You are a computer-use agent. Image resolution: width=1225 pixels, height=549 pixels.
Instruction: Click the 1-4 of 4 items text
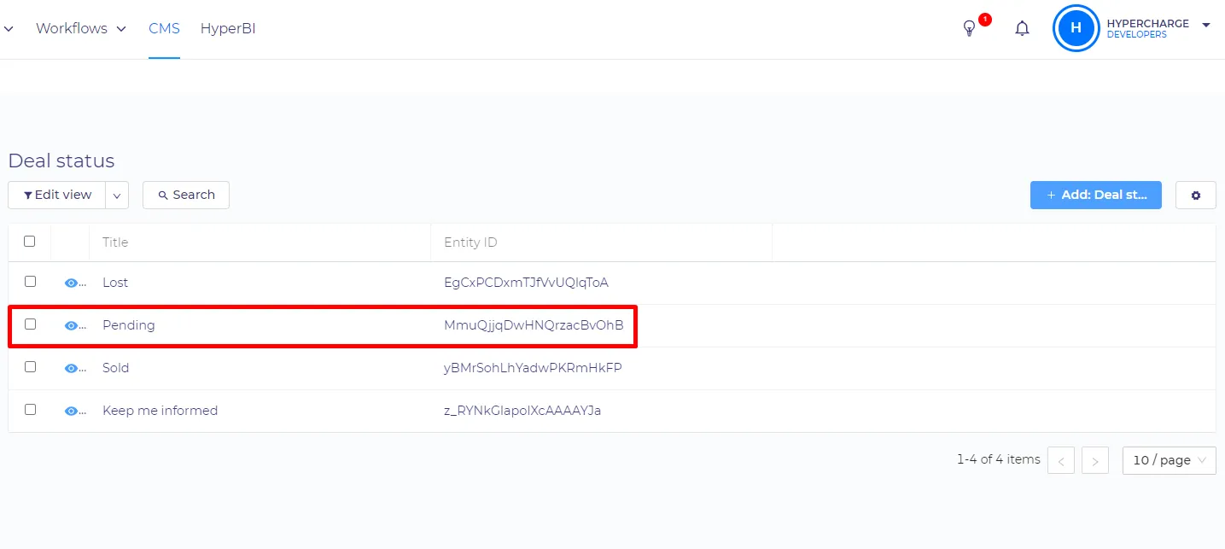(x=999, y=459)
